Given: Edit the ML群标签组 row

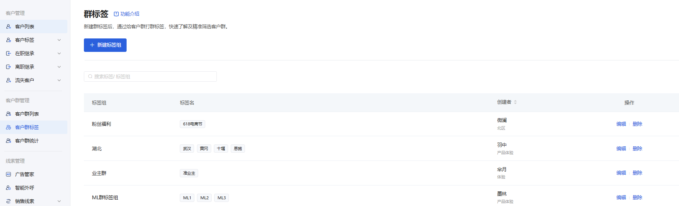Looking at the screenshot, I should [x=621, y=197].
